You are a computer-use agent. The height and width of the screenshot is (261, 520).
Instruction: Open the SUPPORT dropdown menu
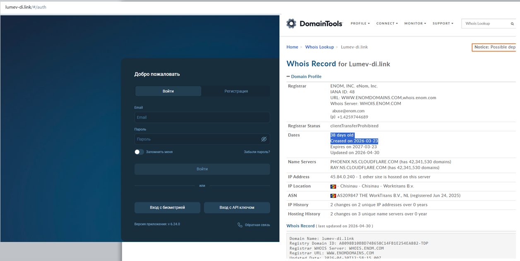(443, 24)
